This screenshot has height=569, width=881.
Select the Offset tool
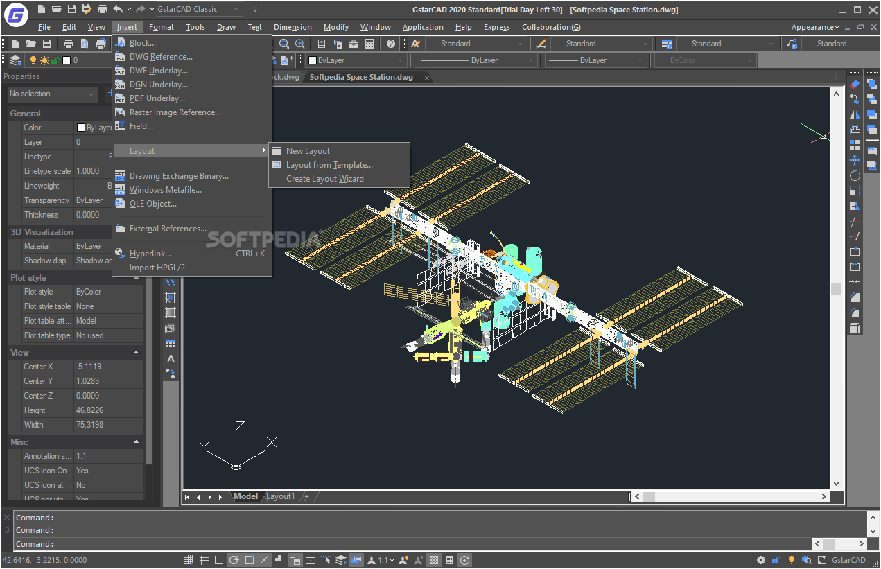coord(855,130)
